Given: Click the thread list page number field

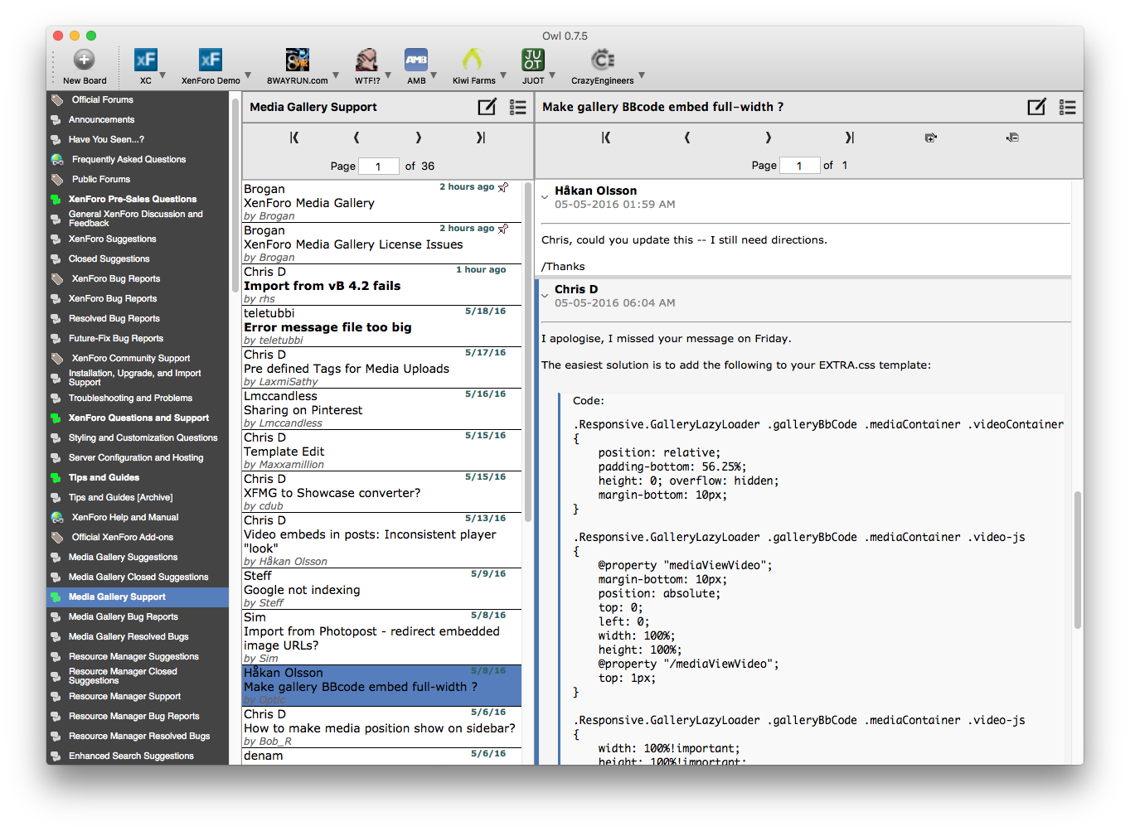Looking at the screenshot, I should tap(378, 166).
